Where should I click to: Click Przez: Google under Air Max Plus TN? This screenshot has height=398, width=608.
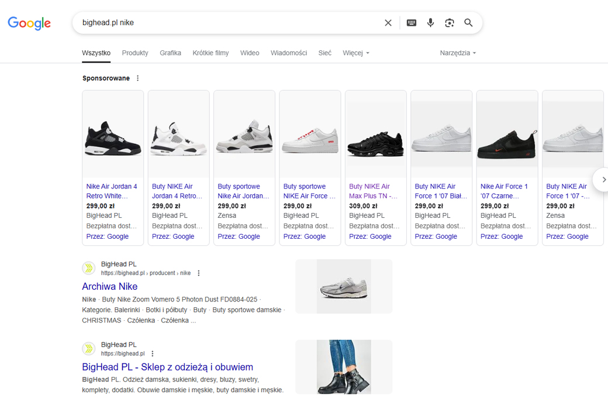(x=370, y=236)
